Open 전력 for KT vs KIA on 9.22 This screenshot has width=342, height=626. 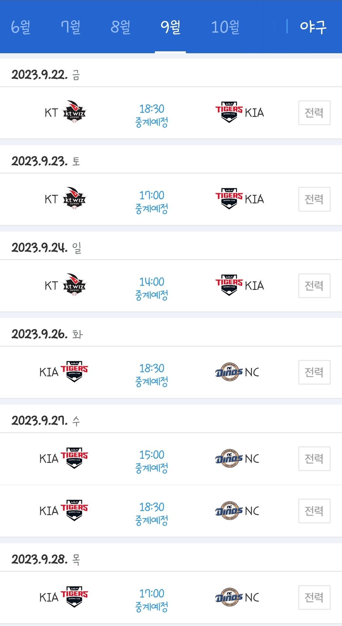(x=314, y=113)
